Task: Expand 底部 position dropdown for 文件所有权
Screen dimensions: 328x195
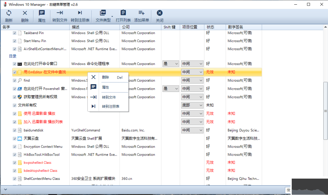Action: point(201,105)
